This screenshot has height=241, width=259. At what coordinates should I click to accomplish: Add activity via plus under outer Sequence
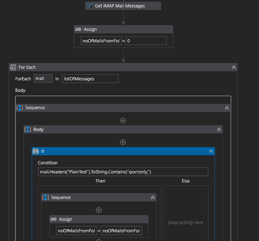click(123, 121)
